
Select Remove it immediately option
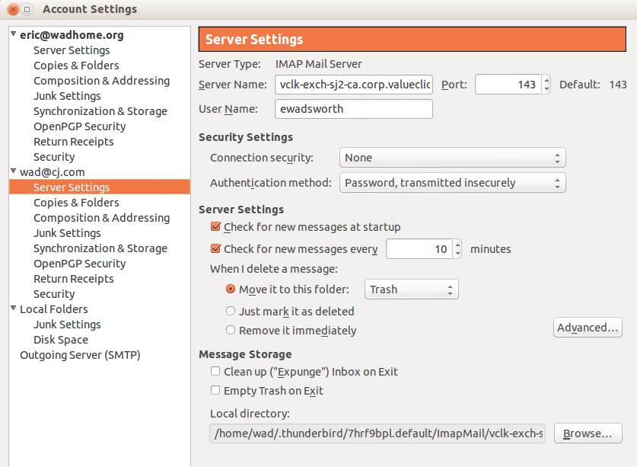pyautogui.click(x=231, y=331)
